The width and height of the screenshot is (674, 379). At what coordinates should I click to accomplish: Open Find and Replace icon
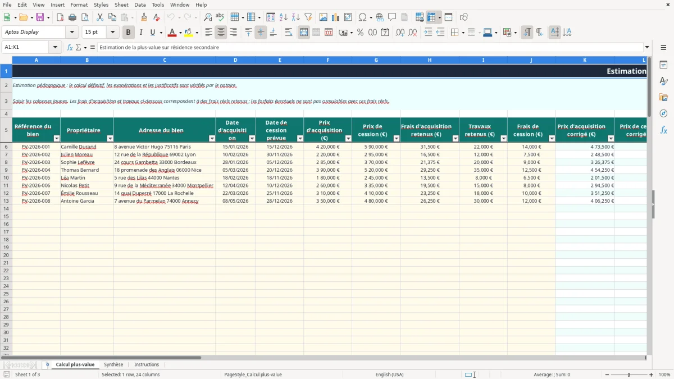tap(208, 17)
